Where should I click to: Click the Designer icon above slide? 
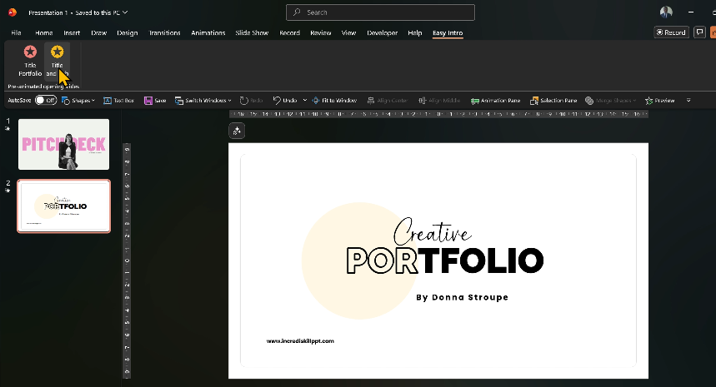pyautogui.click(x=237, y=131)
